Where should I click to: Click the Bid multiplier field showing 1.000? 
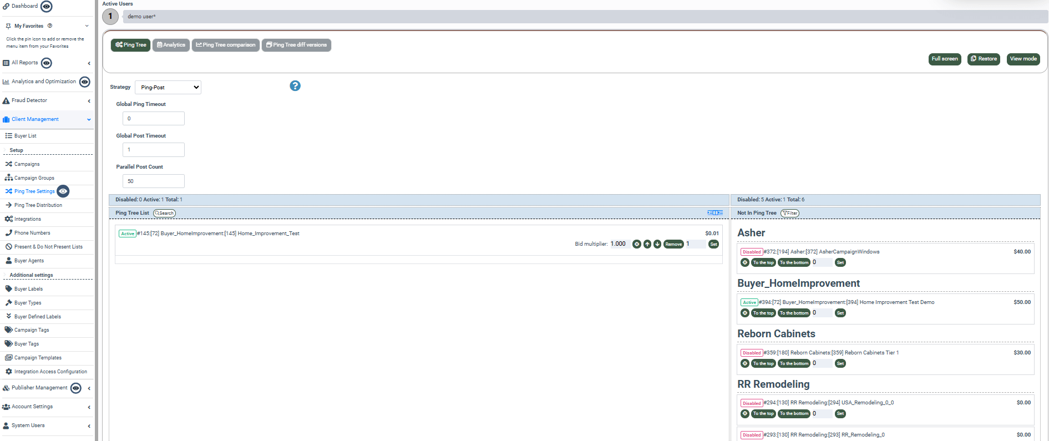pos(620,244)
